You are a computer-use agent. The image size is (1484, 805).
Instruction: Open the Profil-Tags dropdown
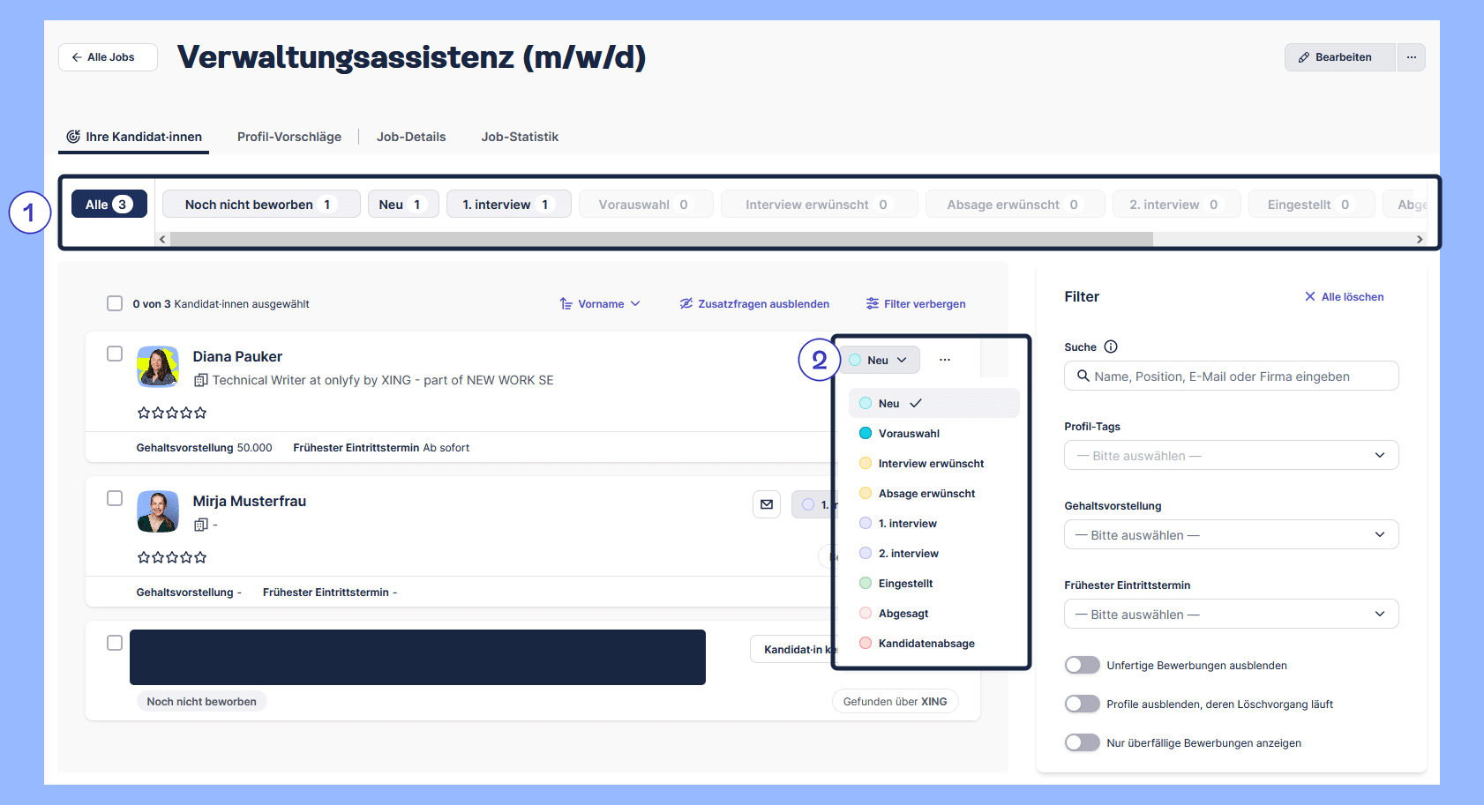[1230, 455]
